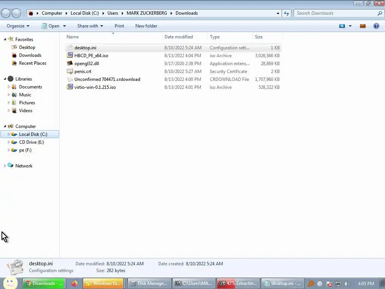The height and width of the screenshot is (289, 385).
Task: Click the opengl32.dll file icon
Action: pyautogui.click(x=70, y=63)
